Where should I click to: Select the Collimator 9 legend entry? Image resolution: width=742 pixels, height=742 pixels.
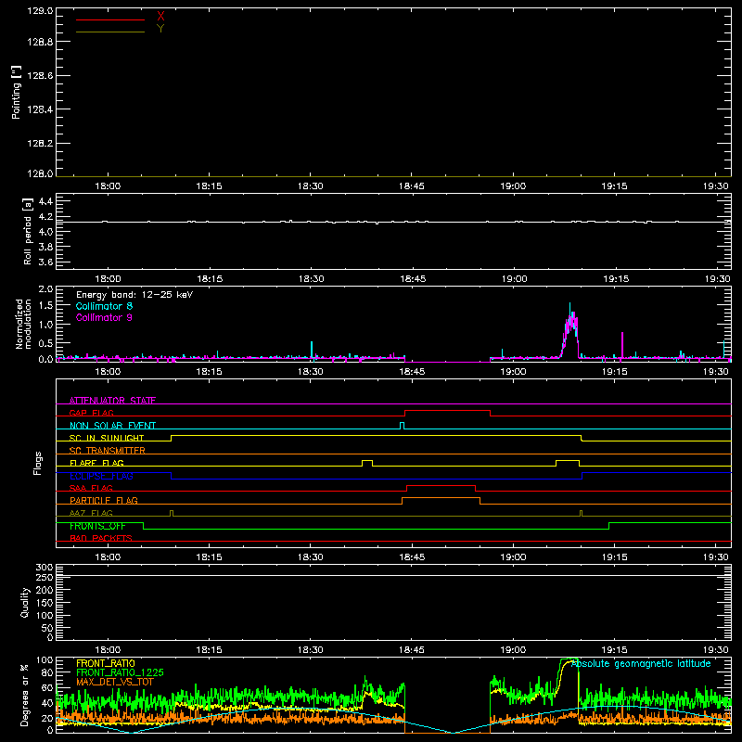click(x=104, y=317)
